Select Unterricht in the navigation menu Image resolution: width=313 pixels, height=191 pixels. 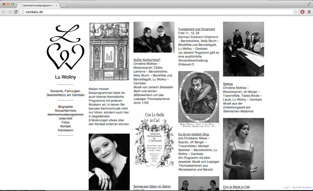click(65, 119)
